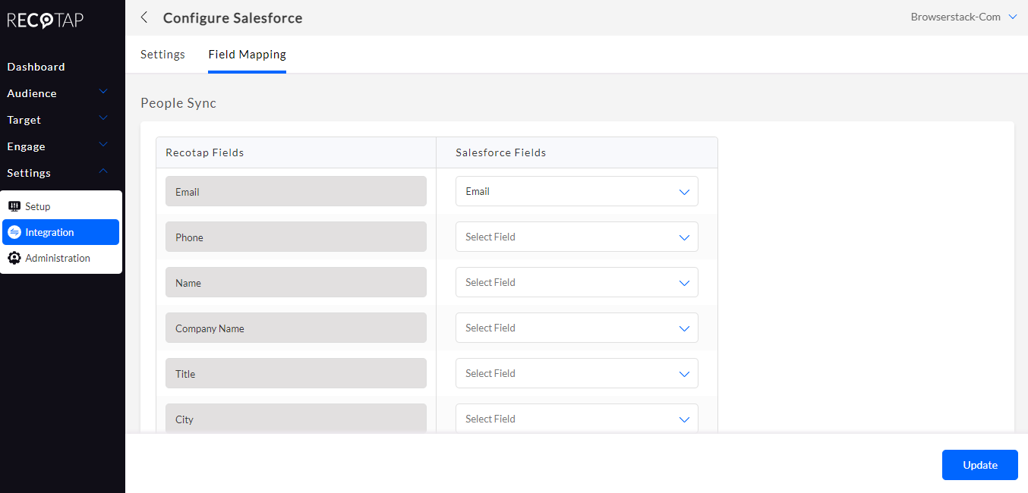Select Administration in the Settings submenu
The width and height of the screenshot is (1028, 493).
click(x=61, y=258)
